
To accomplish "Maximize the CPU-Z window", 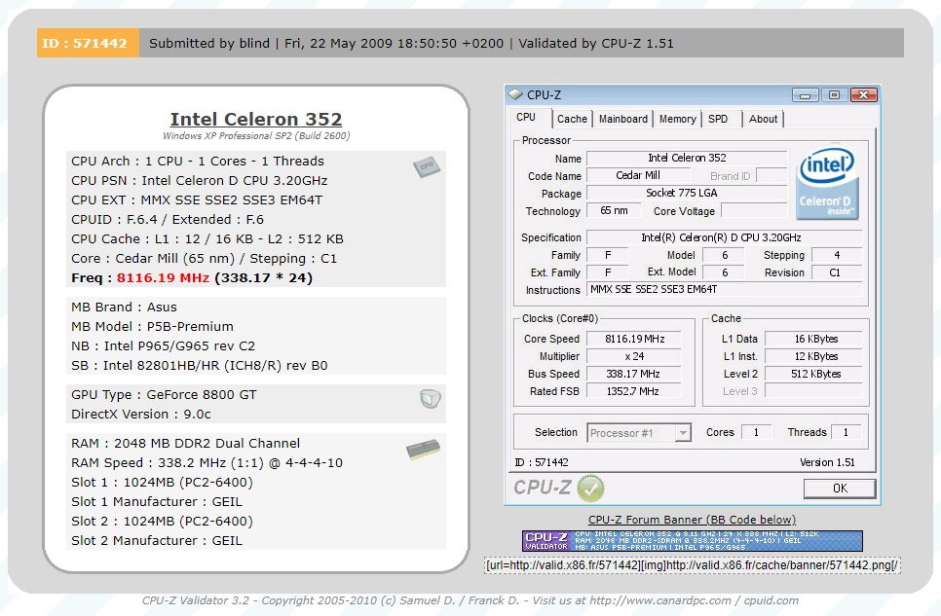I will [x=834, y=94].
